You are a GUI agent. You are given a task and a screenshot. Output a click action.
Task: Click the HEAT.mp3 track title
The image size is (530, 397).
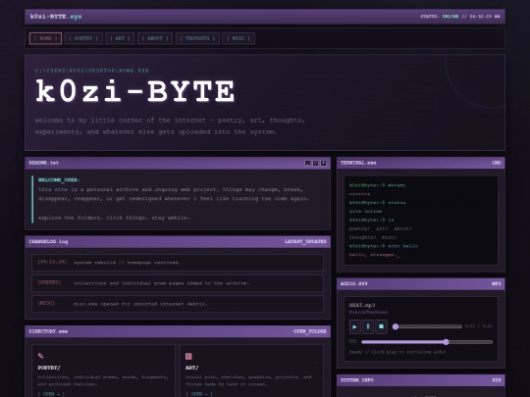coord(362,305)
